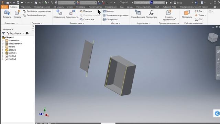Open the Файл menu tab
This screenshot has height=124, width=220.
[4, 7]
